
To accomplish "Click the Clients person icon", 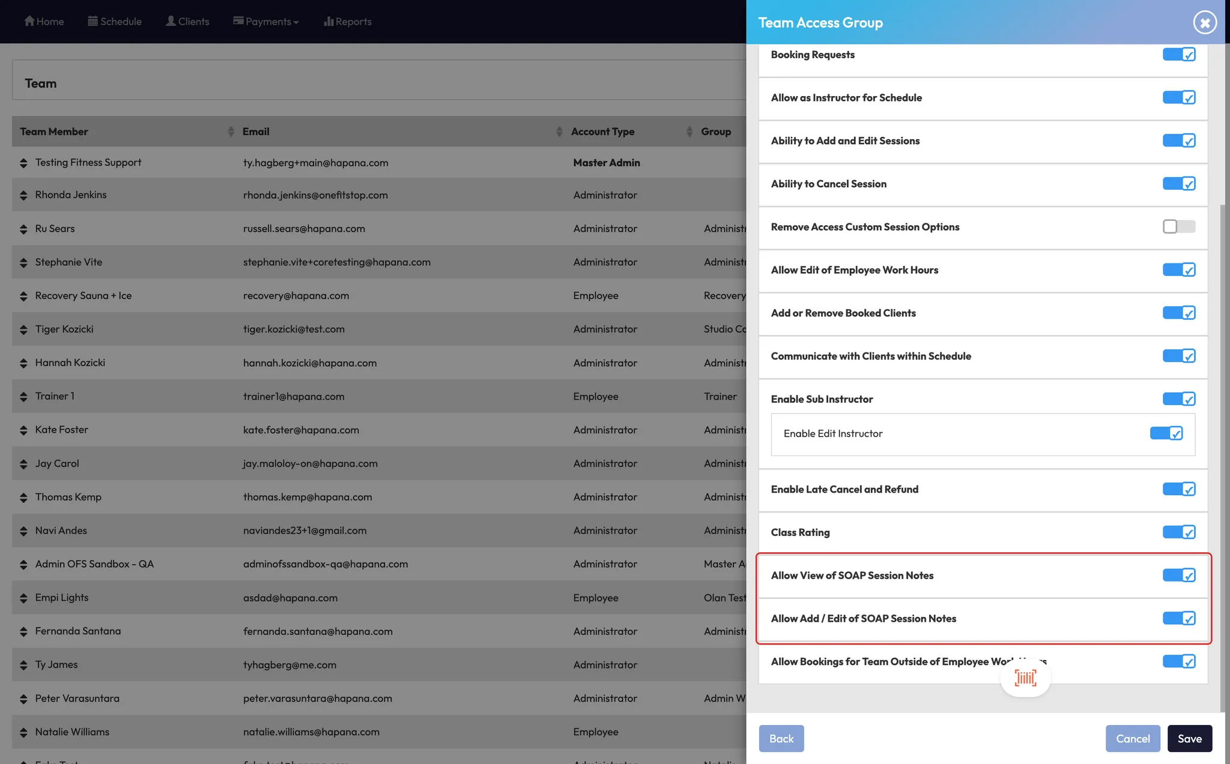I will click(x=171, y=21).
